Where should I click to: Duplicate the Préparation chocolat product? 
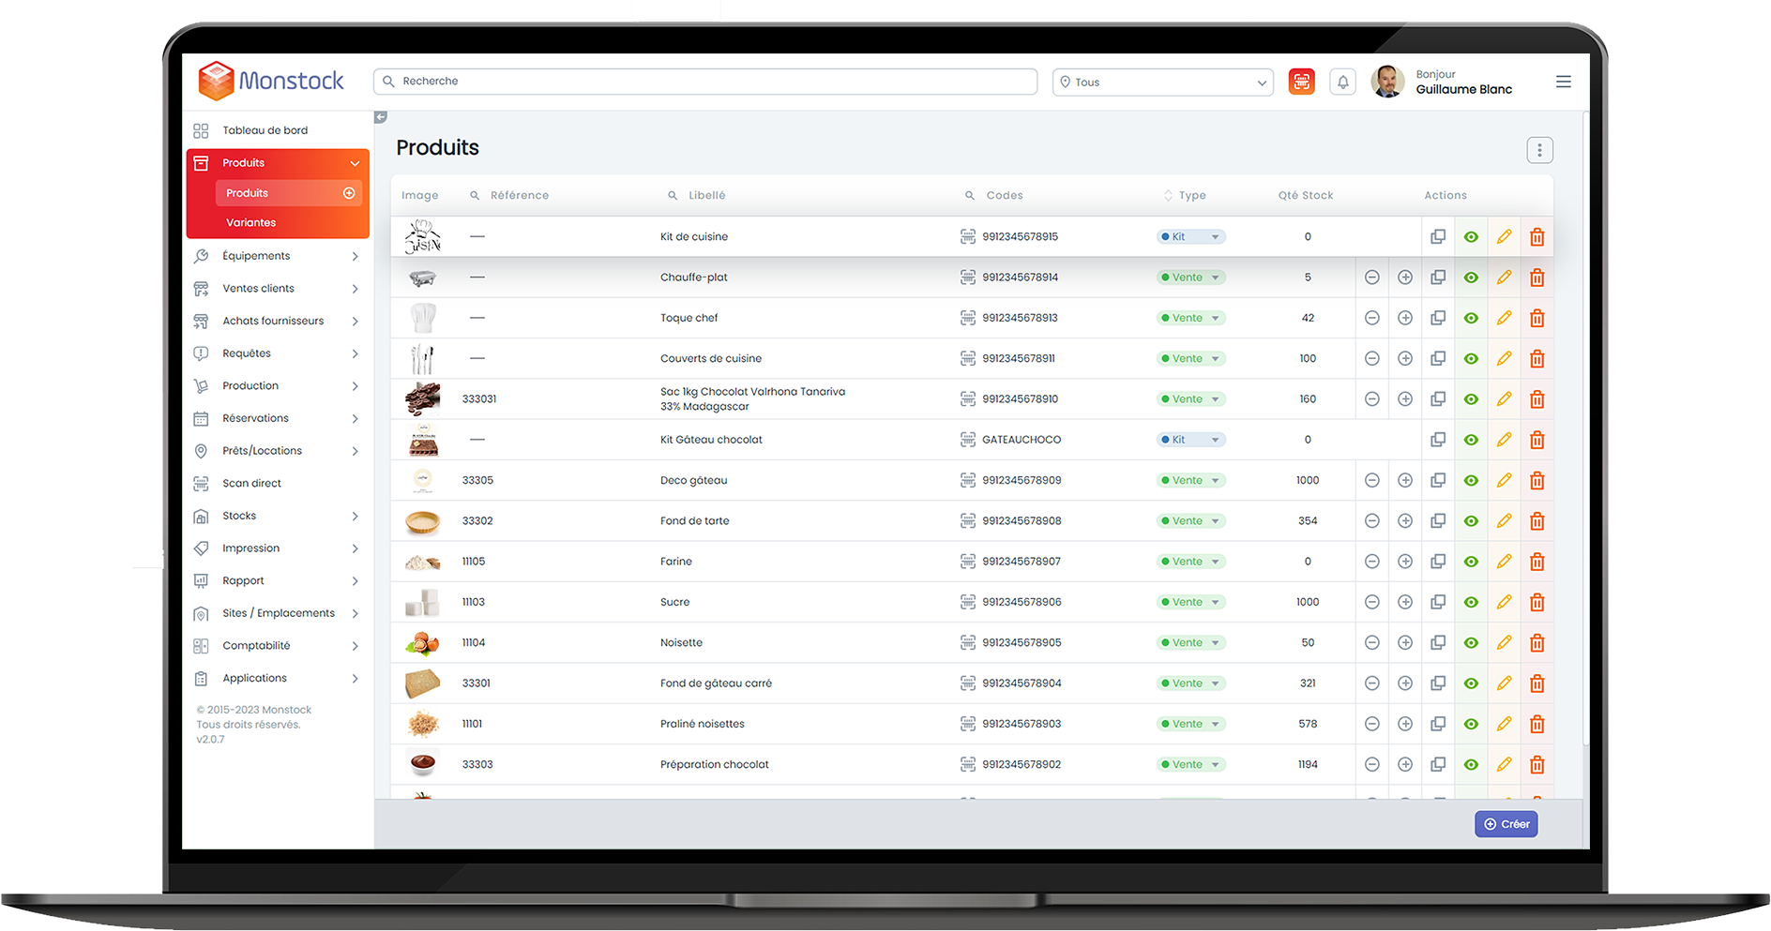1437,764
